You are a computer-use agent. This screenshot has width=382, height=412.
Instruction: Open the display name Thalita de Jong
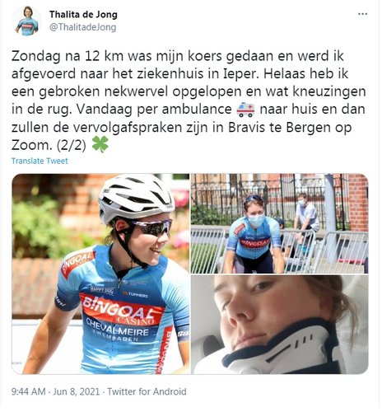[x=83, y=14]
